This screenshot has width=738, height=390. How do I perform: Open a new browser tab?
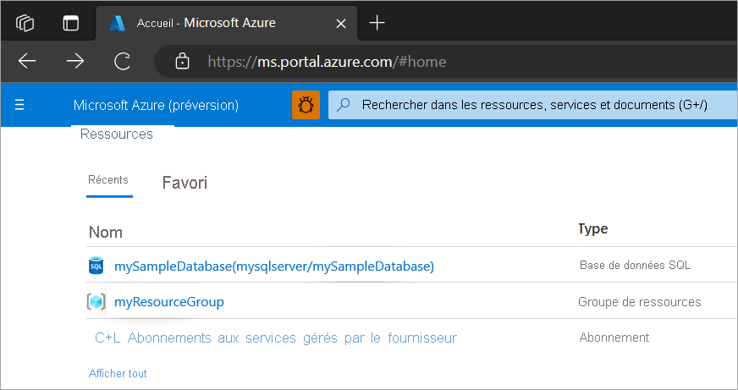pos(377,23)
